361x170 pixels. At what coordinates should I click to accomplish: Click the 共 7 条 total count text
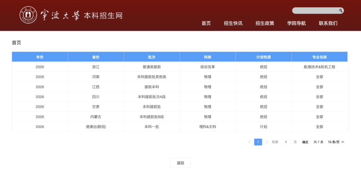click(x=319, y=142)
